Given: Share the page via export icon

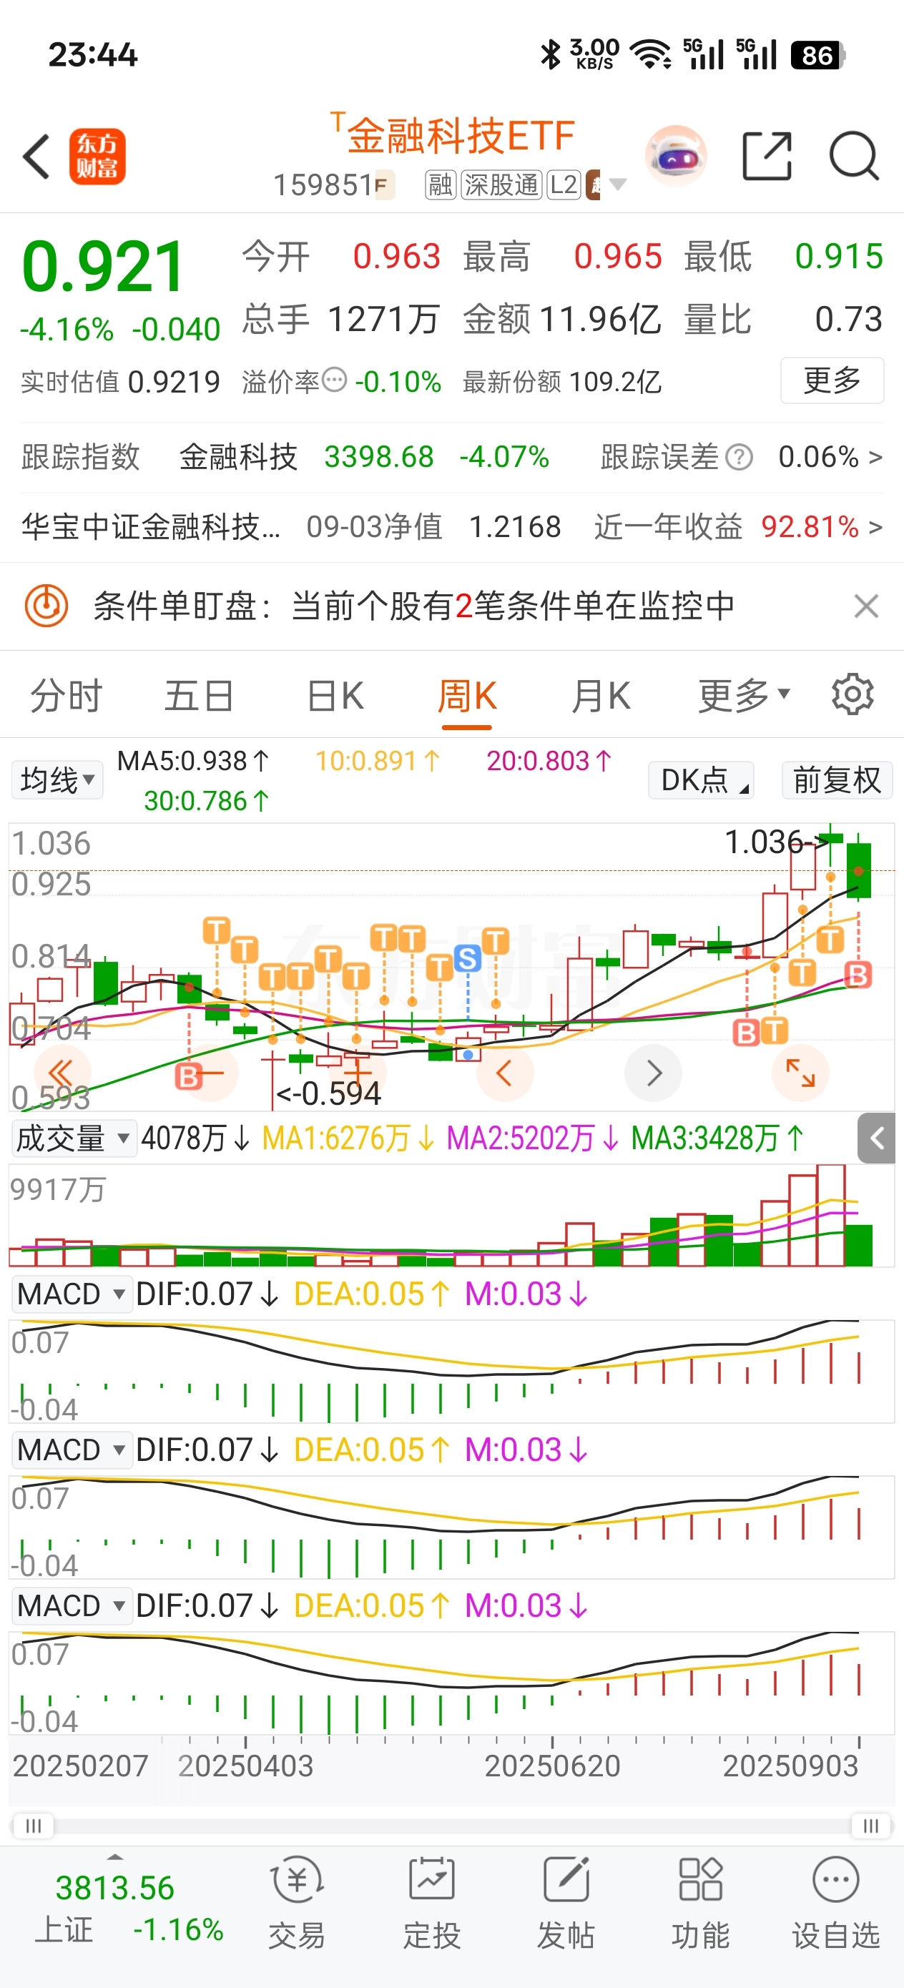Looking at the screenshot, I should tap(767, 157).
